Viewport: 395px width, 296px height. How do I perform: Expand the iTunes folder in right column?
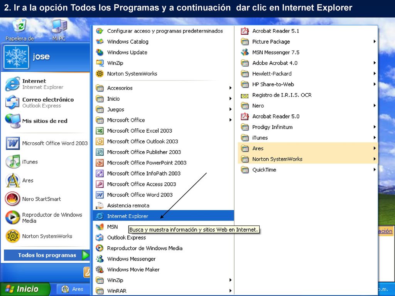click(x=308, y=138)
